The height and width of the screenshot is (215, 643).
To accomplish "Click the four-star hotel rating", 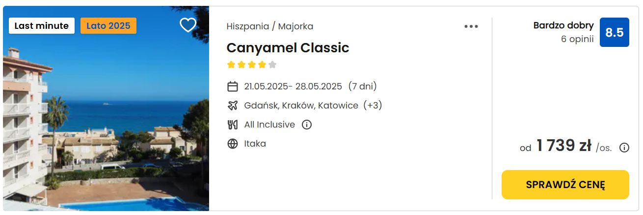I will pyautogui.click(x=252, y=64).
